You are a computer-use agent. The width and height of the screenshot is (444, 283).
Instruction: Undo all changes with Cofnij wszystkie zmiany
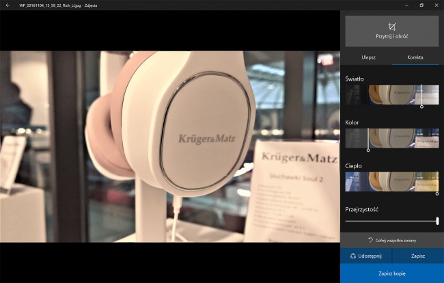point(392,240)
